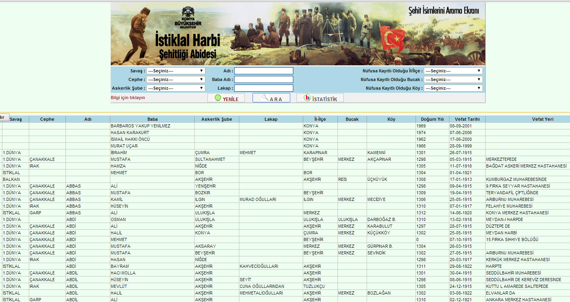
Task: Click the İstiklal Harbi banner image
Action: point(298,34)
